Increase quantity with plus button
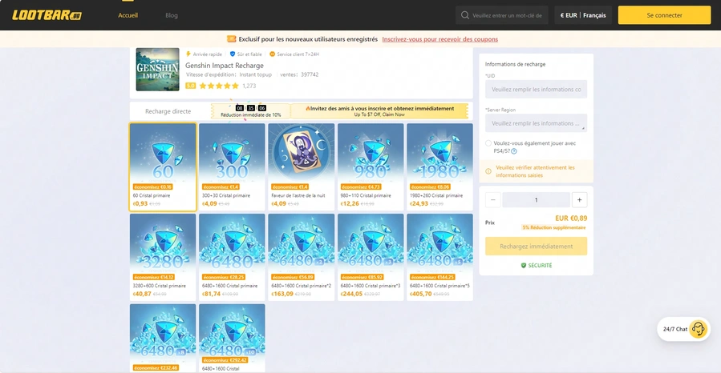This screenshot has width=721, height=373. point(579,199)
